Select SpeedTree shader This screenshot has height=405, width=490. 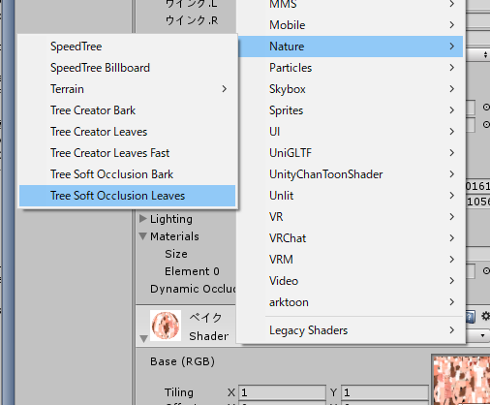(x=127, y=47)
